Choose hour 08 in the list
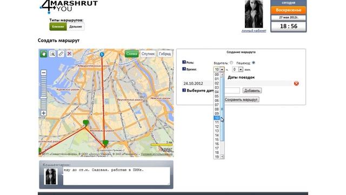This screenshot has width=346, height=195. tap(217, 109)
